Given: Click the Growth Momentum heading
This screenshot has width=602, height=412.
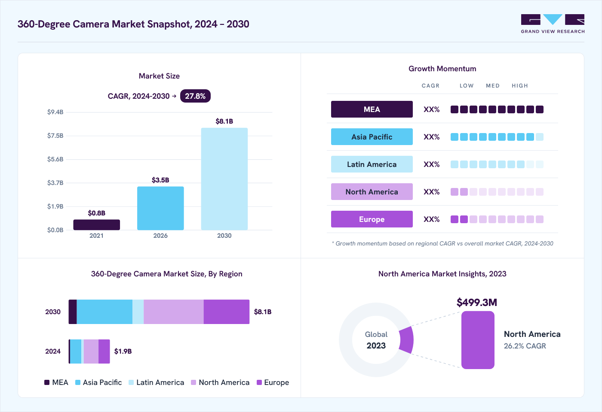Looking at the screenshot, I should click(442, 69).
